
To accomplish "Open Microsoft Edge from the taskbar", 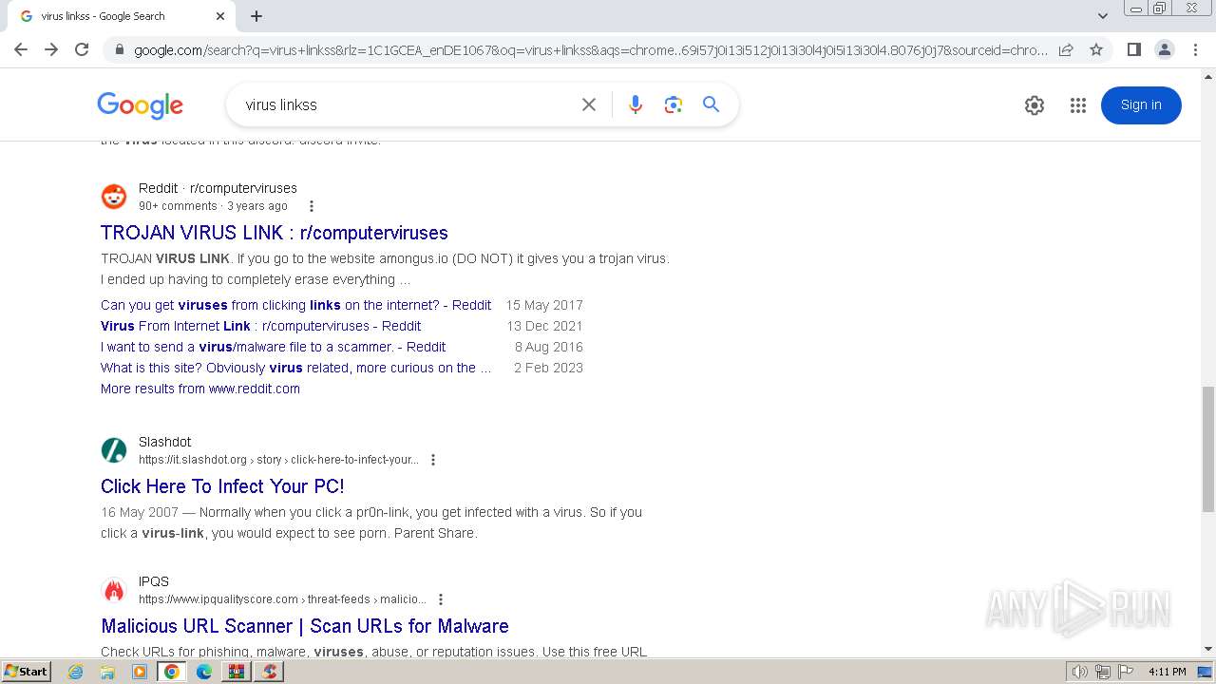I will pos(204,672).
